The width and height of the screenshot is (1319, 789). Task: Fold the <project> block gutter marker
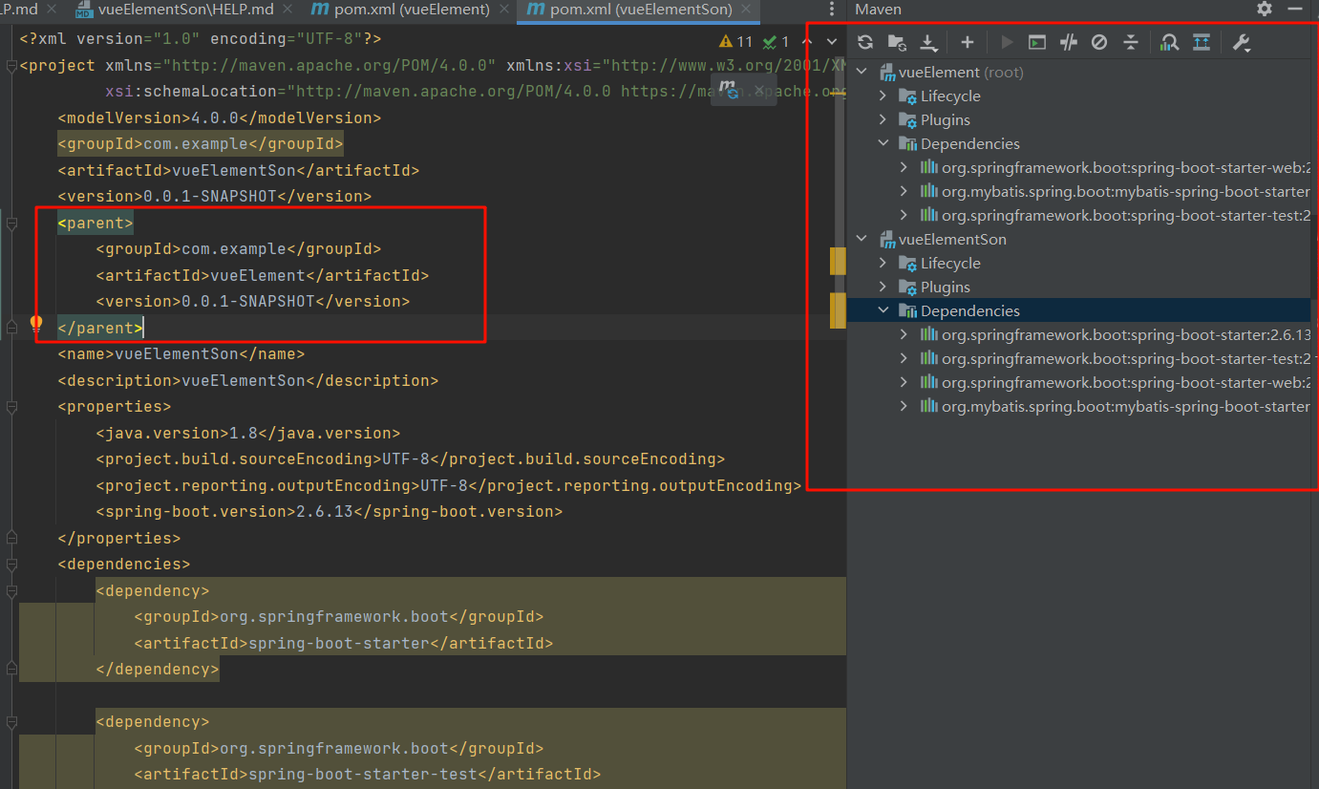tap(11, 66)
